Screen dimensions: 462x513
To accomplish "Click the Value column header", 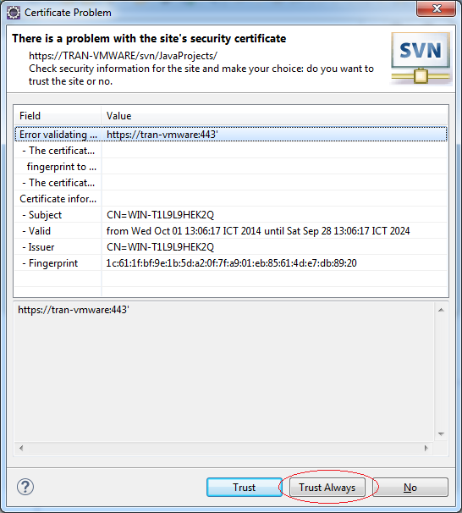I will tap(274, 115).
